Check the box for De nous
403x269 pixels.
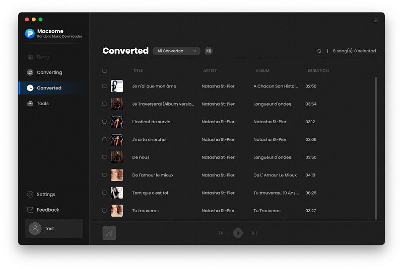[104, 157]
